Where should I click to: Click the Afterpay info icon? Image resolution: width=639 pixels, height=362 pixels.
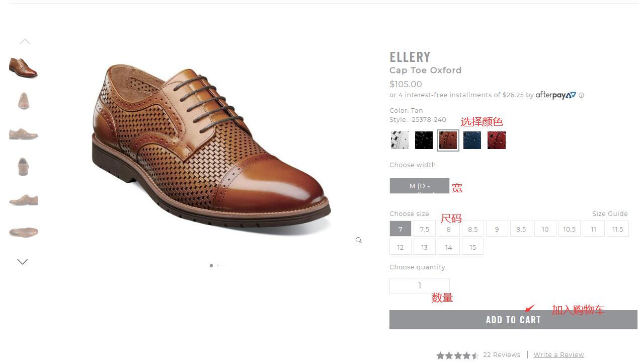[581, 95]
